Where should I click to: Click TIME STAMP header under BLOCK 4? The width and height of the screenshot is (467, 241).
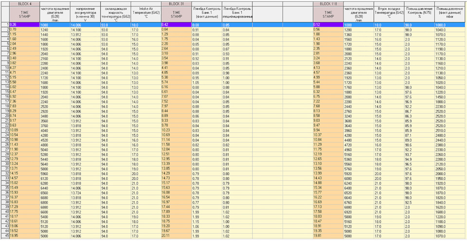(25, 15)
